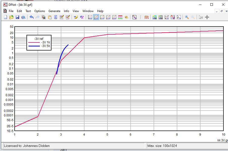The height and width of the screenshot is (151, 228).
Task: Open line and symbol styles icon
Action: click(x=120, y=17)
